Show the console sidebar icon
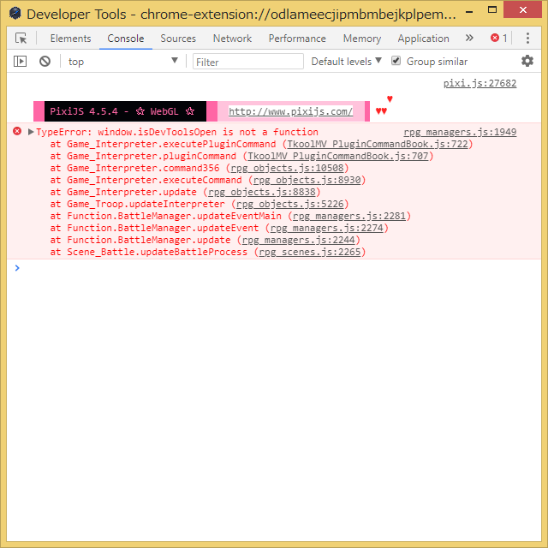The height and width of the screenshot is (548, 548). [x=20, y=62]
